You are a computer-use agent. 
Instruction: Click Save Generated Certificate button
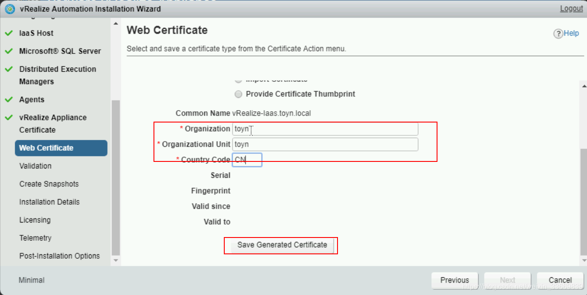coord(282,245)
